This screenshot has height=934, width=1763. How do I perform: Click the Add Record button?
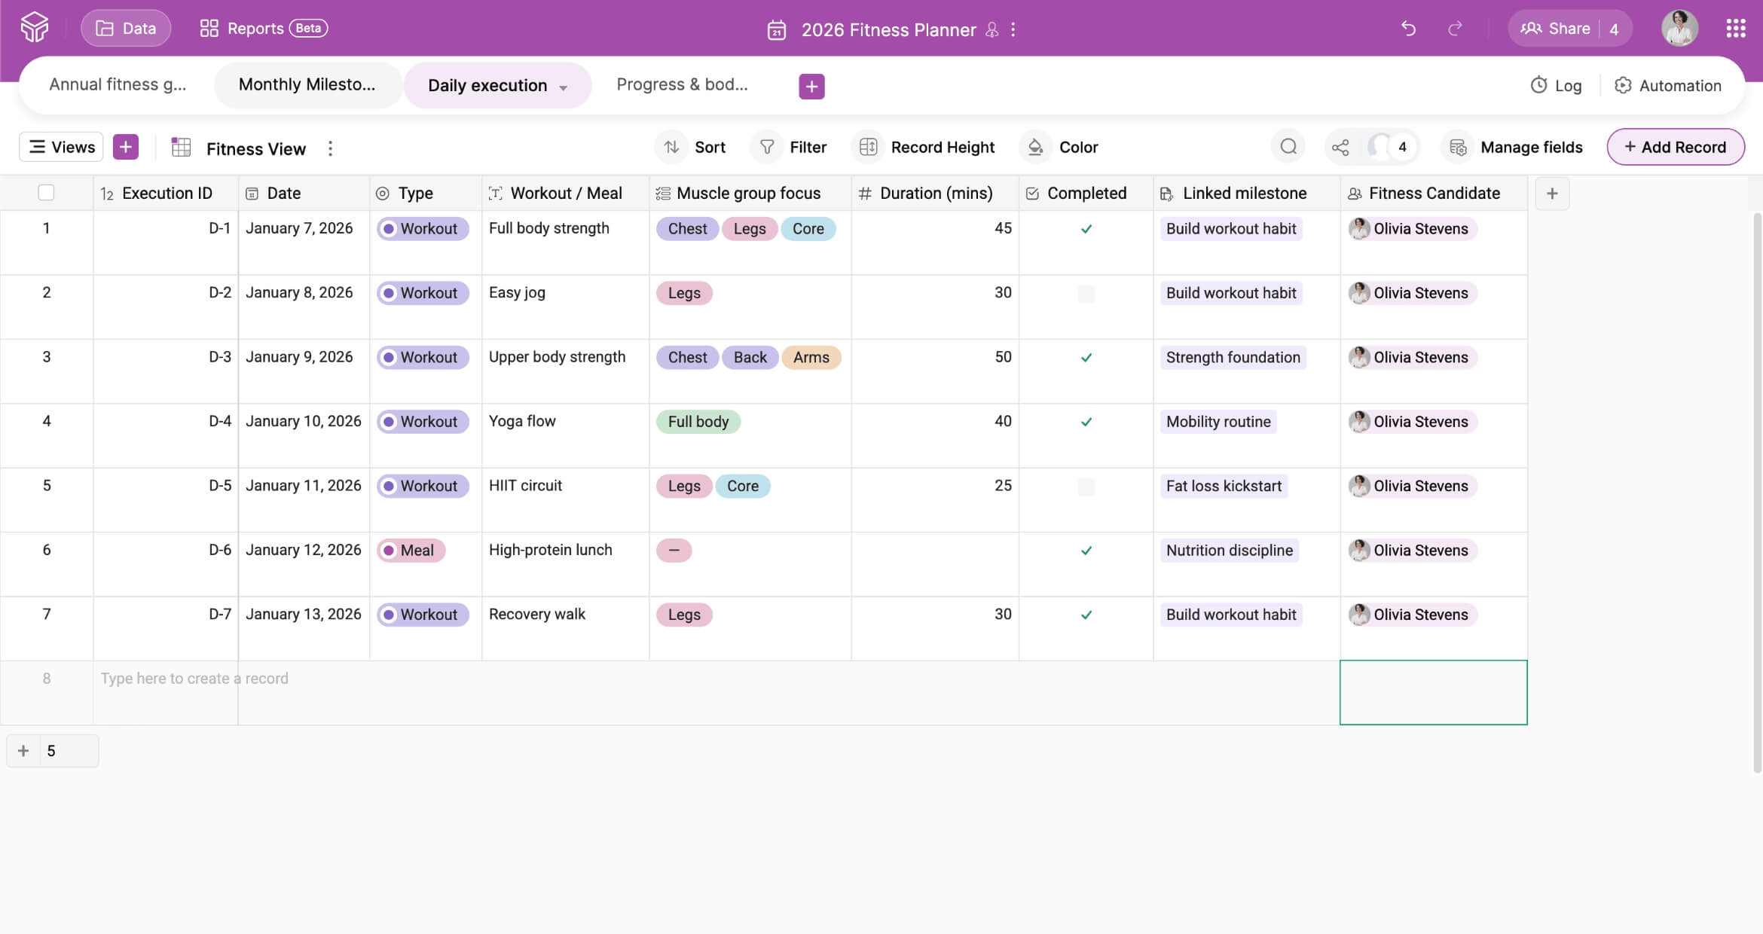1675,147
